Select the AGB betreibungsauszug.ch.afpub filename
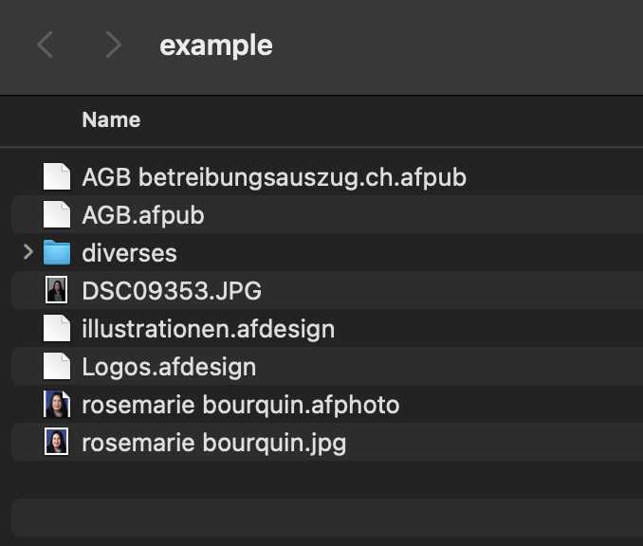This screenshot has width=643, height=546. 274,177
